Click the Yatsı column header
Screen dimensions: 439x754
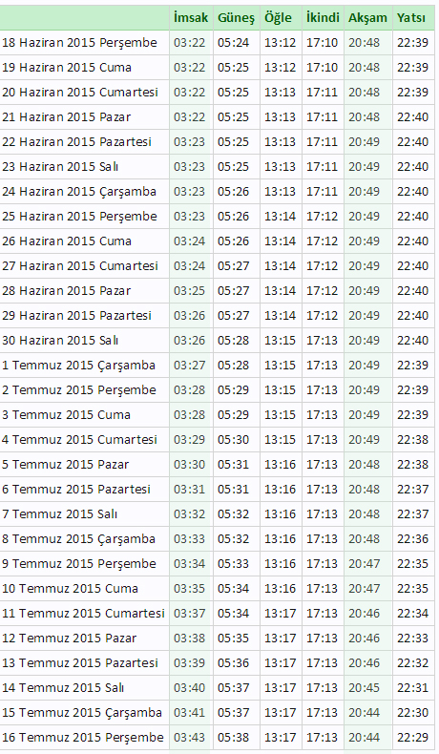pos(411,18)
